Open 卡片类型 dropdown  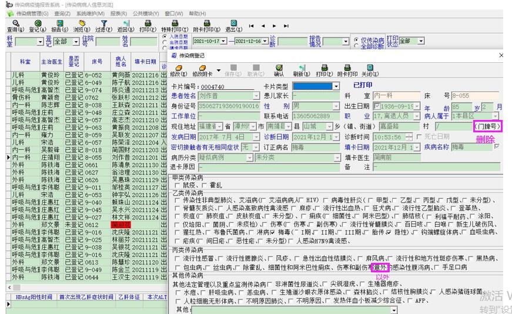click(336, 86)
